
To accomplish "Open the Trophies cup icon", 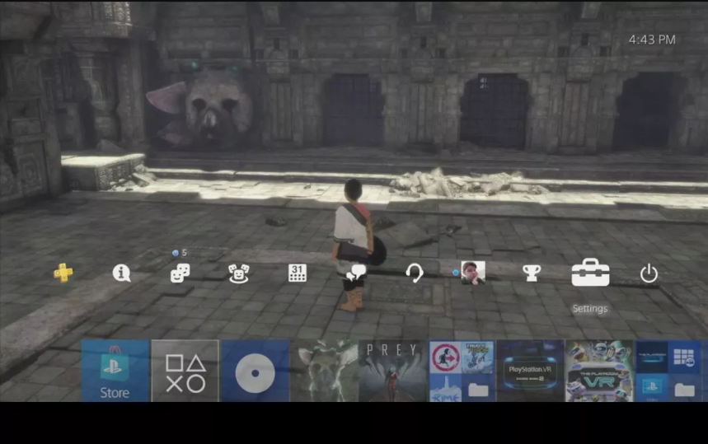I will click(x=532, y=273).
